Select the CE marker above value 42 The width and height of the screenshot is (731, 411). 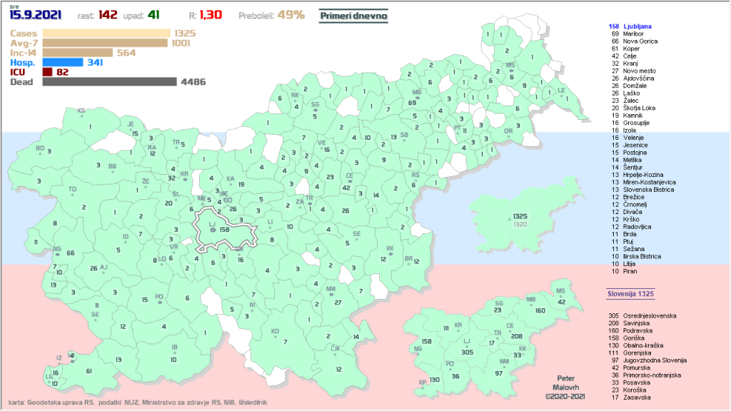pyautogui.click(x=349, y=179)
